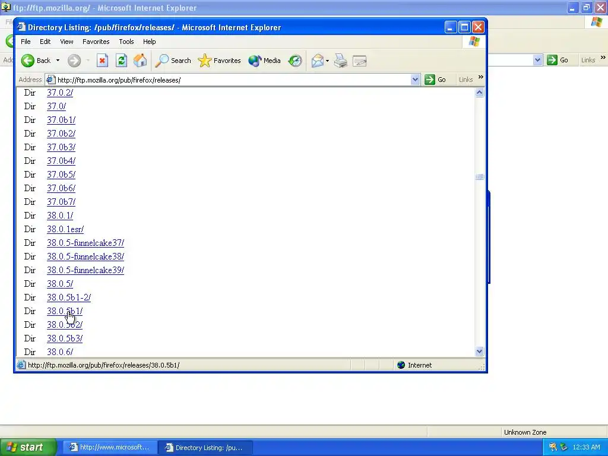Open the Edit menu

tap(45, 42)
